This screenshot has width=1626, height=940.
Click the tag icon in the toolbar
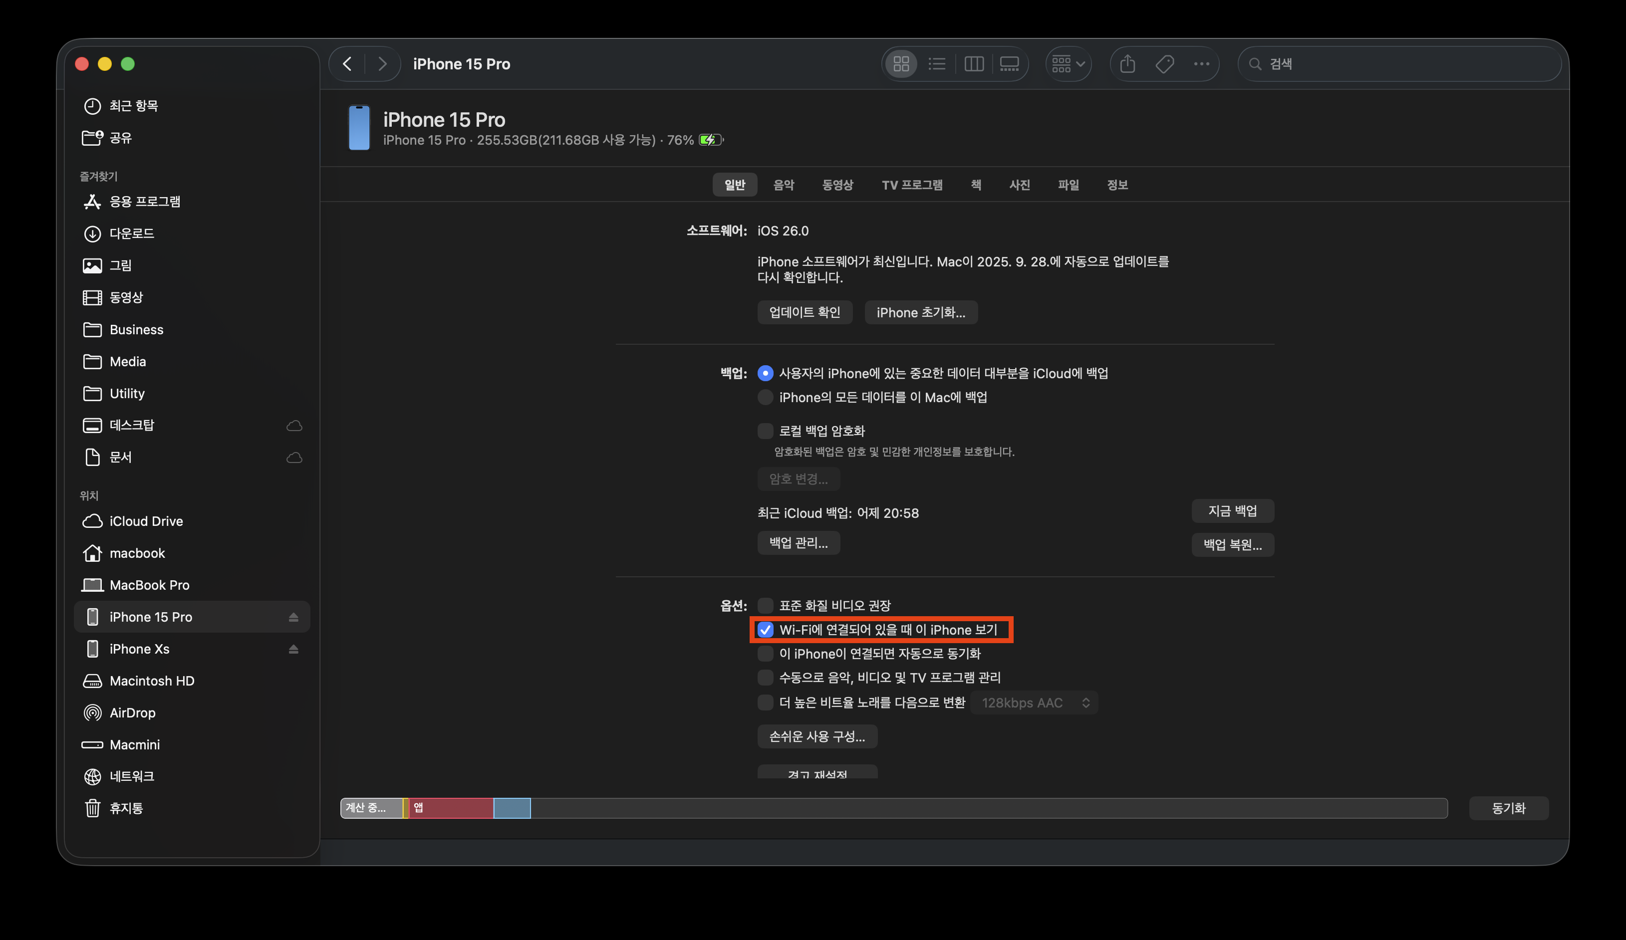point(1165,63)
